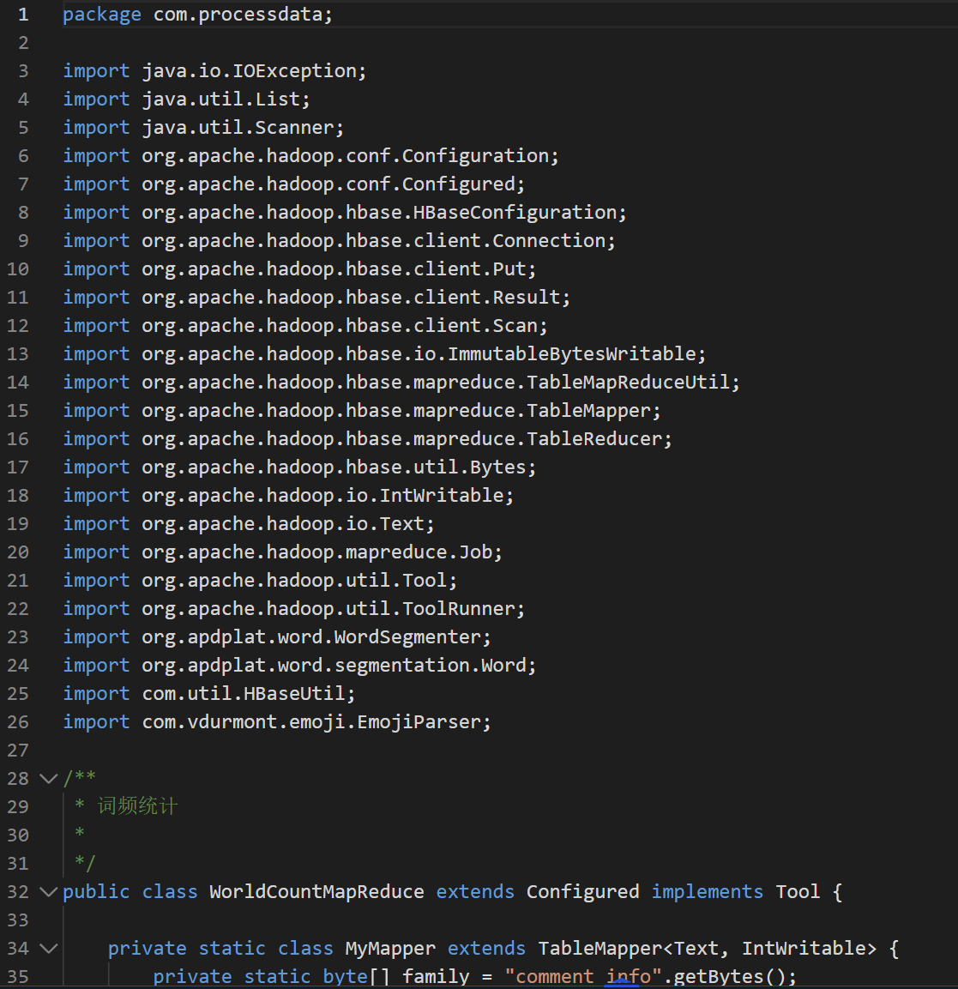Click 'Tool' interface name on line 32
This screenshot has height=989, width=958.
798,892
